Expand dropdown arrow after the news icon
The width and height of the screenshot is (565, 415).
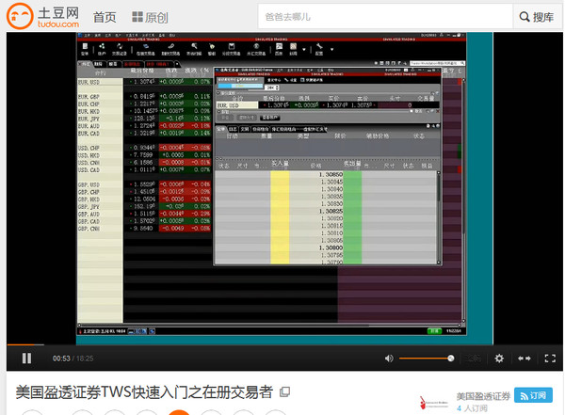[304, 49]
